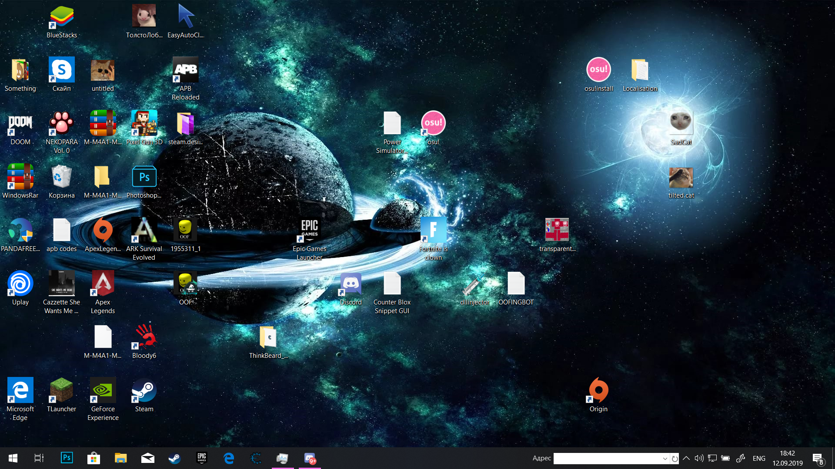
Task: Open the BlueStacks desktop shortcut
Action: pos(62,22)
